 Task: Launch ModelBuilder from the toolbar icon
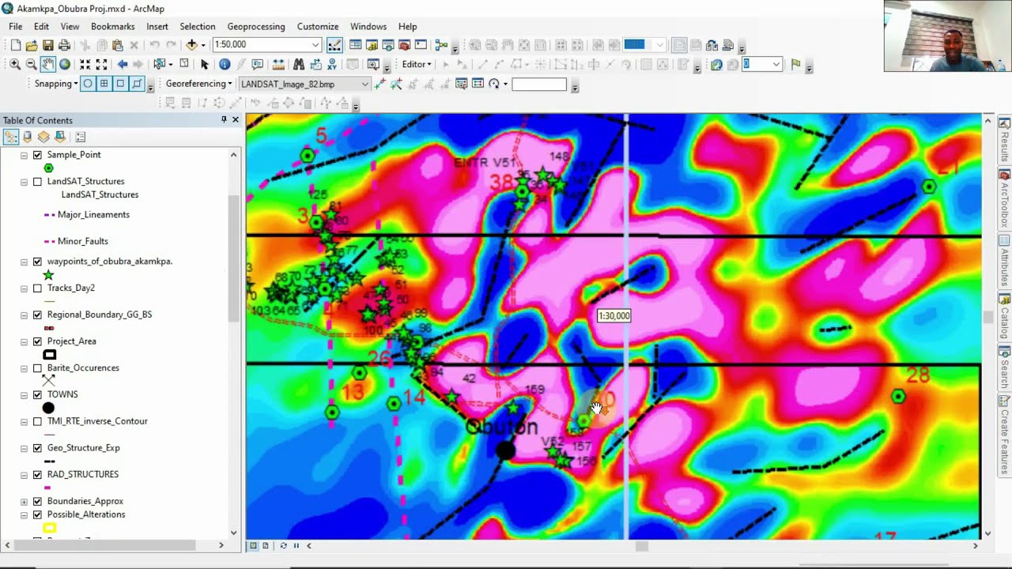click(440, 45)
